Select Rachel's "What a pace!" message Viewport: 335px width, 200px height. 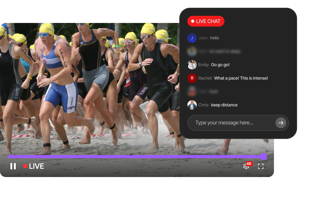(241, 78)
